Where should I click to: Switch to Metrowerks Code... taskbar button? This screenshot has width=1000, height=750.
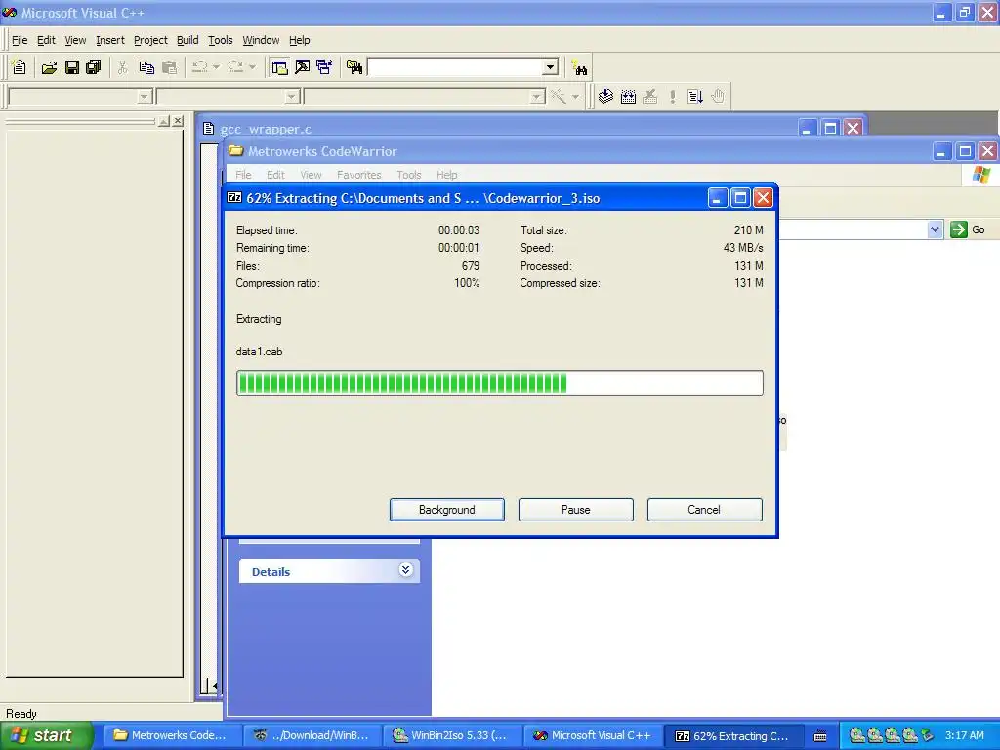172,736
